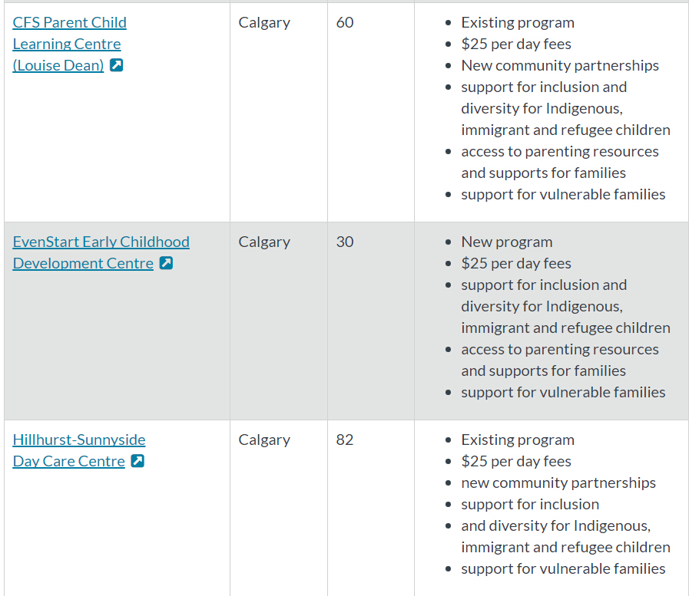Click Calgary in the EvenStart row
The width and height of the screenshot is (689, 596).
point(264,242)
